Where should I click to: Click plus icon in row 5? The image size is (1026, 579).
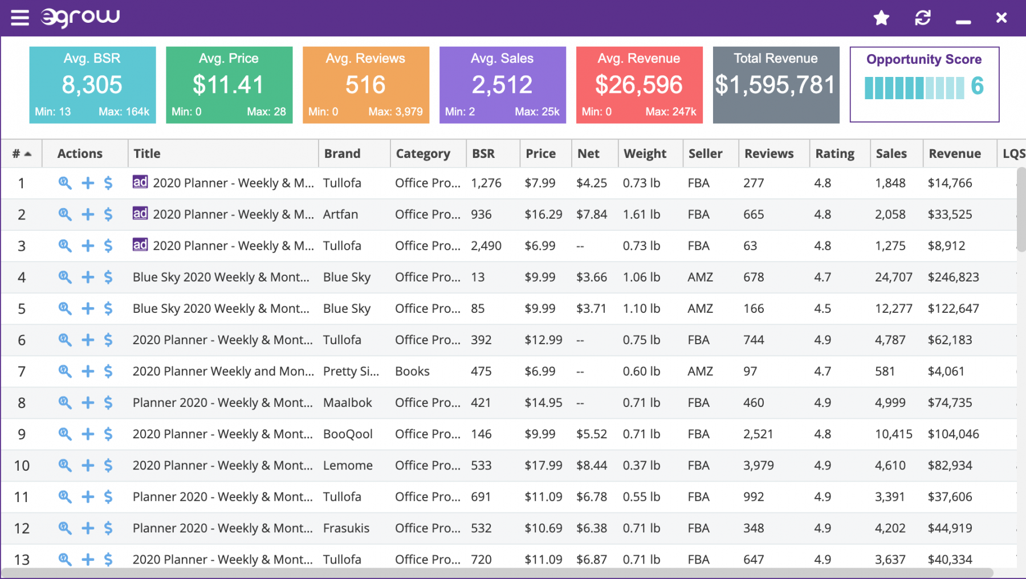coord(88,308)
